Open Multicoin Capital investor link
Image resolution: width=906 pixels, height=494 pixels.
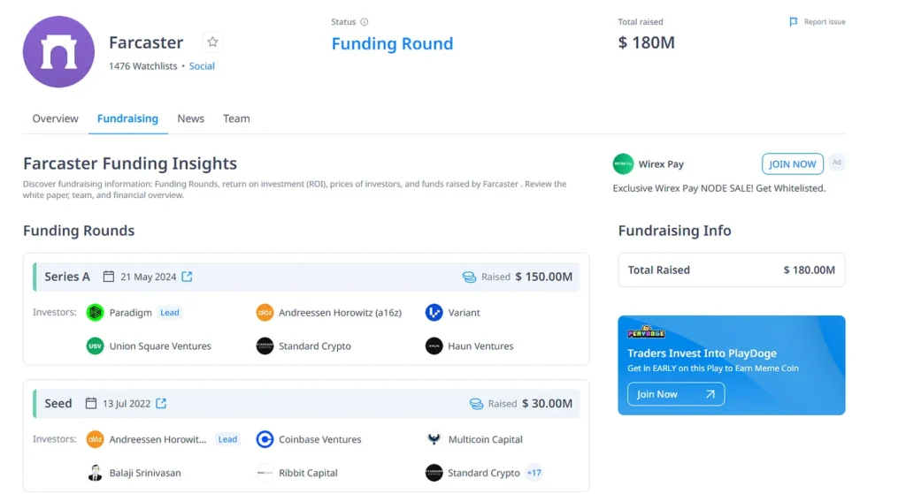click(485, 439)
